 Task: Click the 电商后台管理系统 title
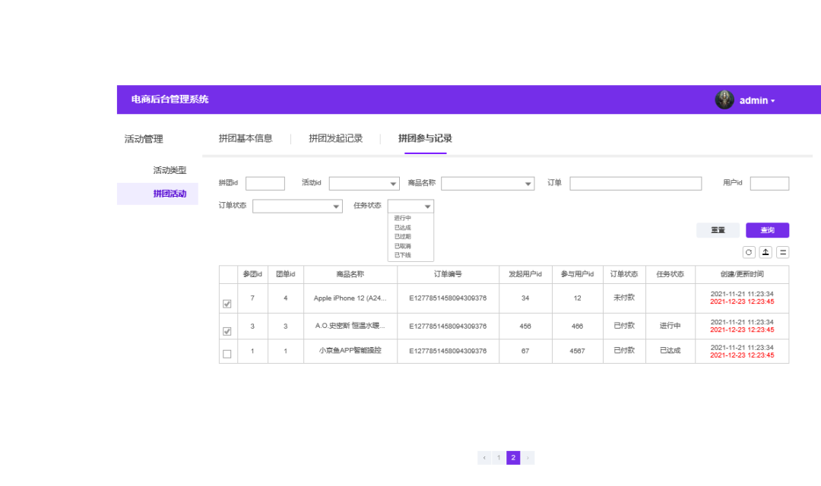170,99
